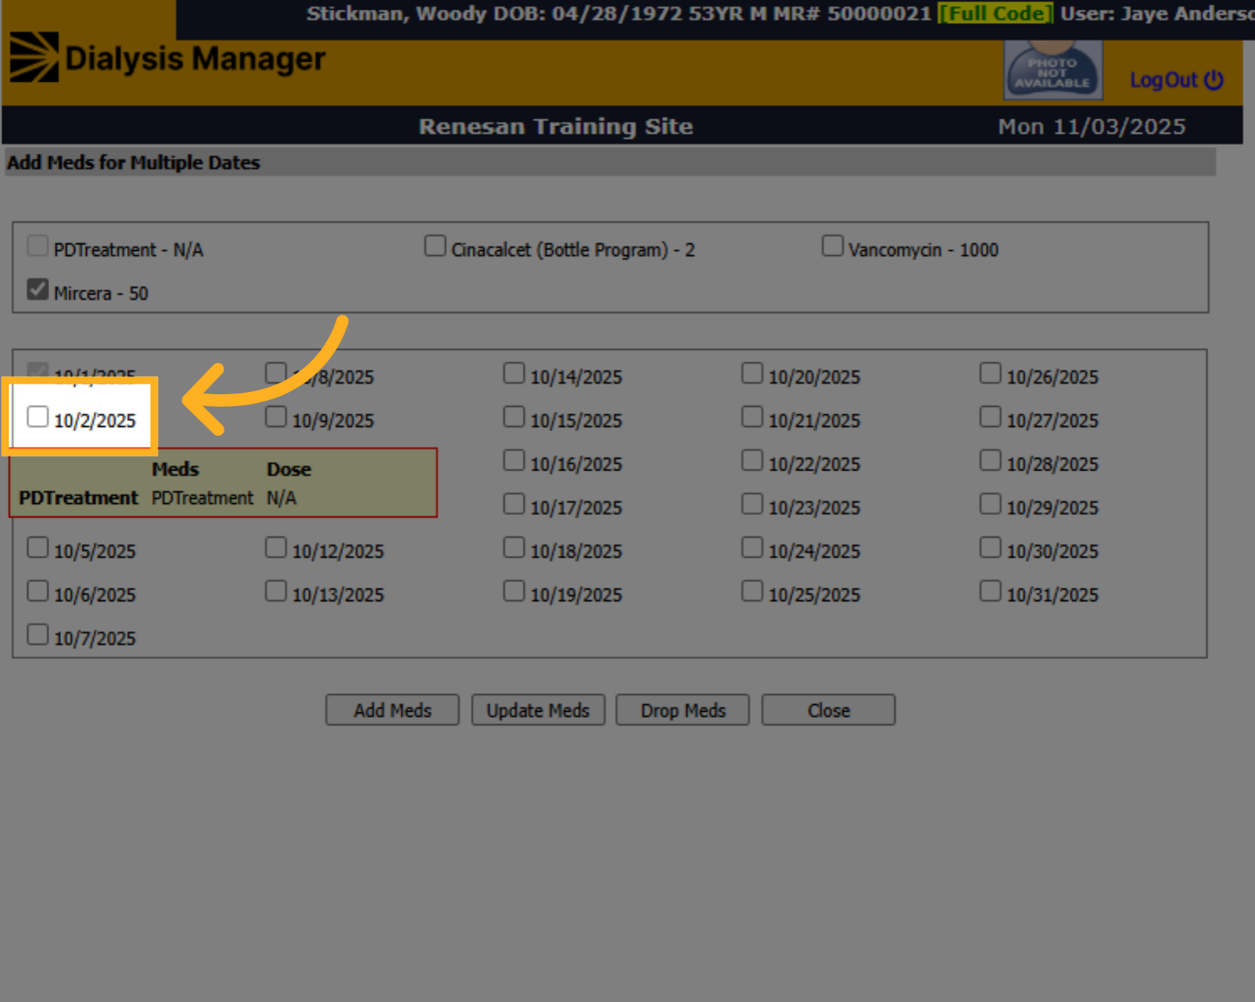The height and width of the screenshot is (1002, 1255).
Task: Check the 10/24/2025 date checkbox
Action: [x=752, y=547]
